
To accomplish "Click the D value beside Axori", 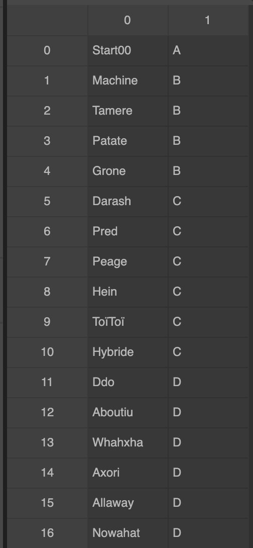I will tap(208, 473).
